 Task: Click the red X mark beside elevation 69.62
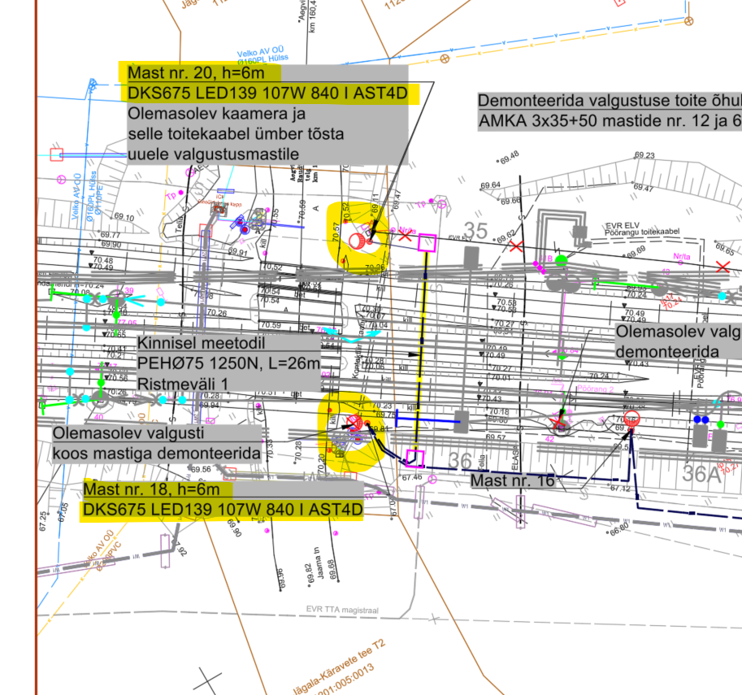(x=516, y=245)
